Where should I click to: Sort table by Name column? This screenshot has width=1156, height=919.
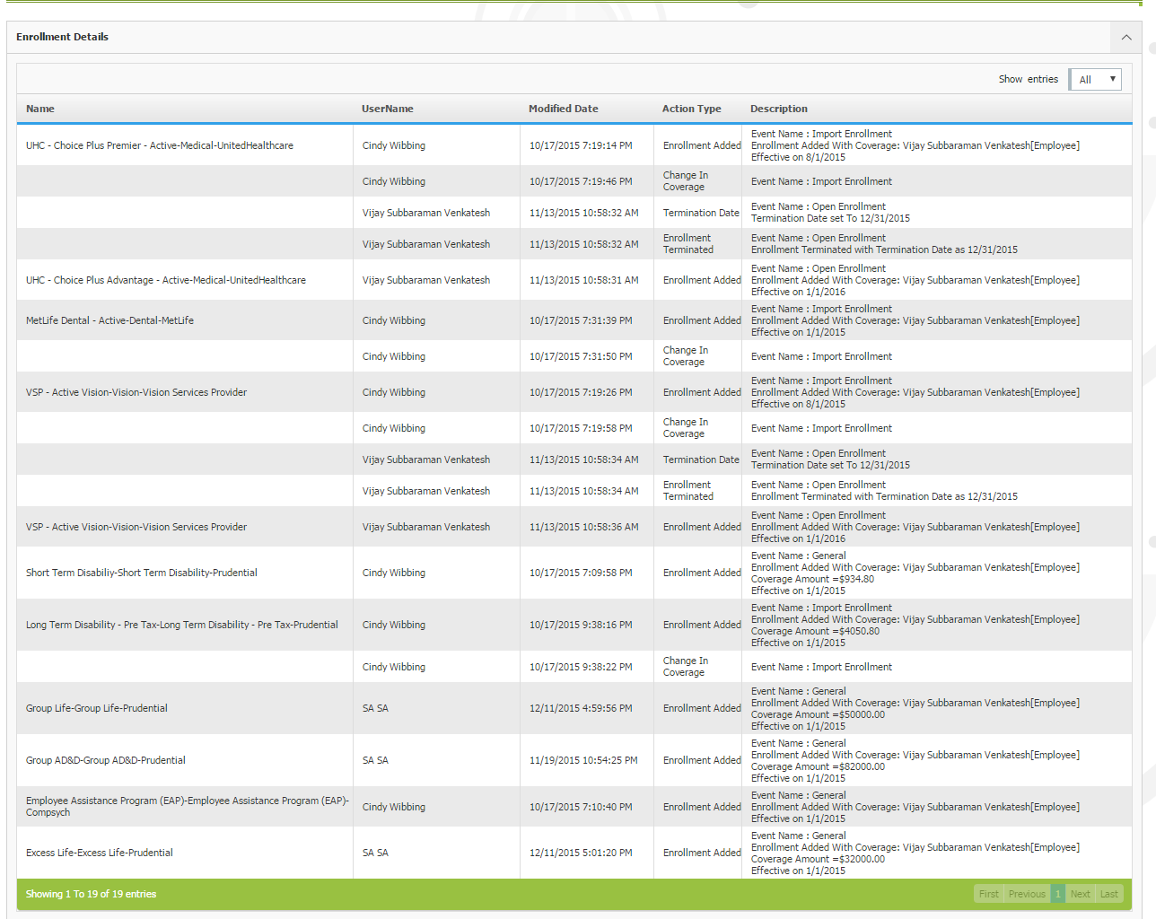coord(40,109)
